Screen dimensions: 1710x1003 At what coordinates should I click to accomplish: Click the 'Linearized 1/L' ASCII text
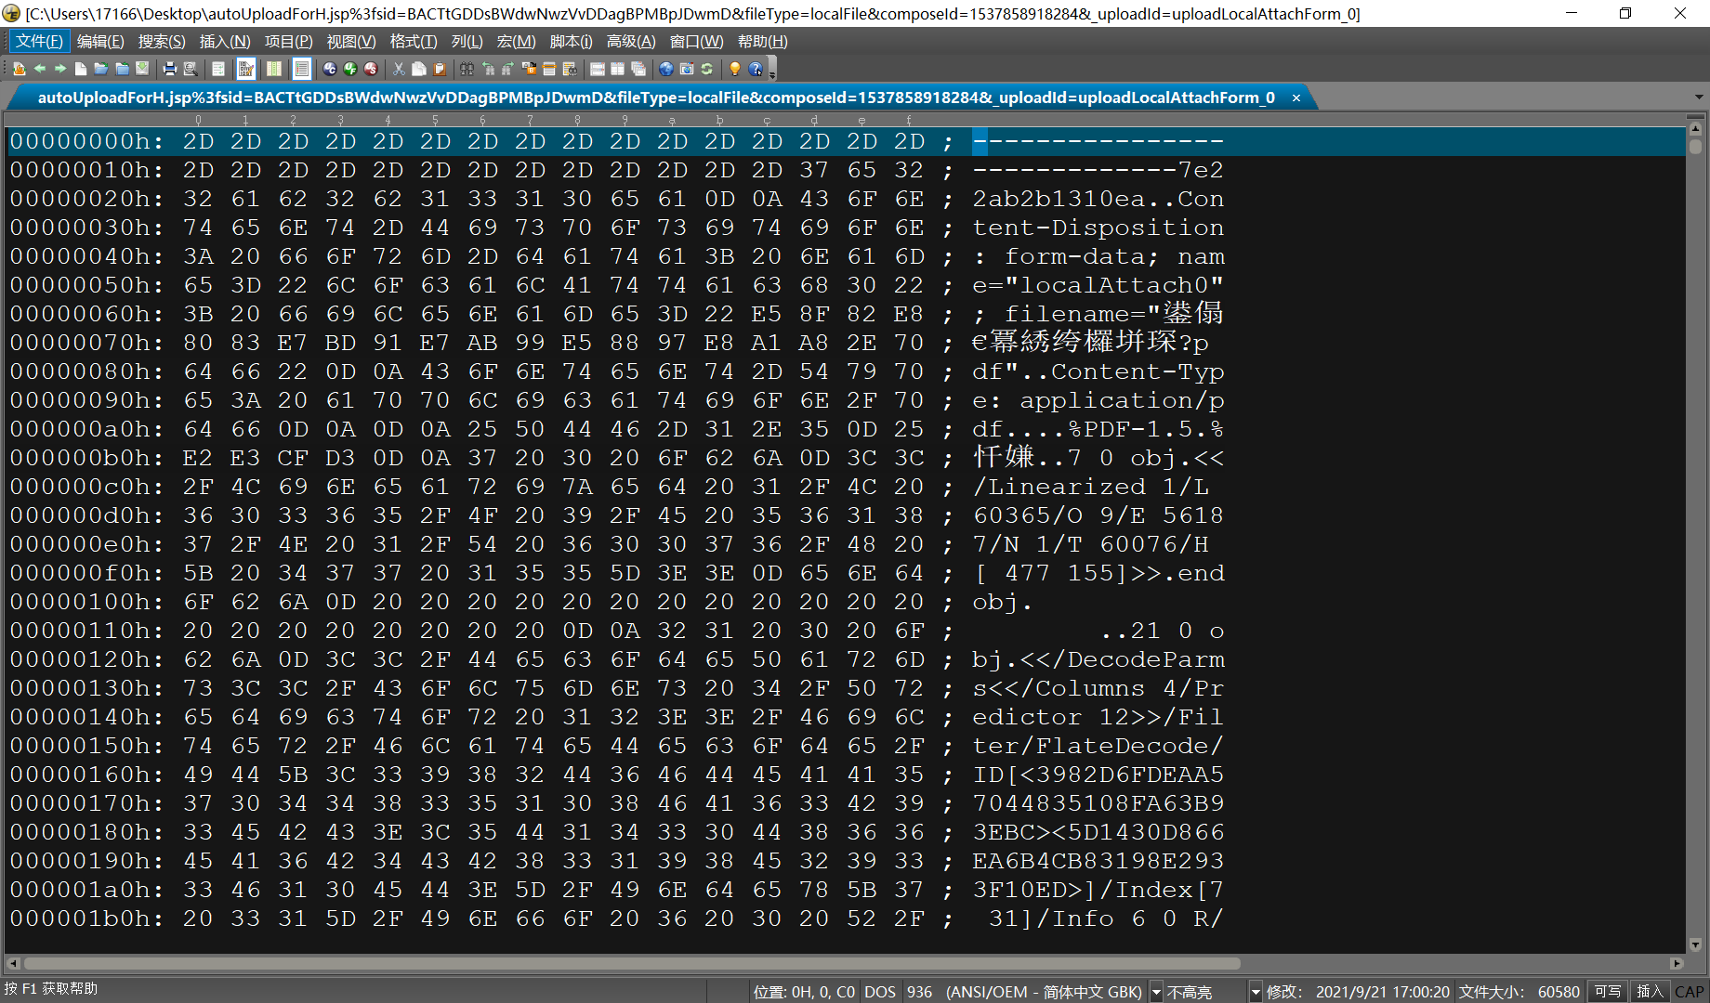(x=1098, y=487)
